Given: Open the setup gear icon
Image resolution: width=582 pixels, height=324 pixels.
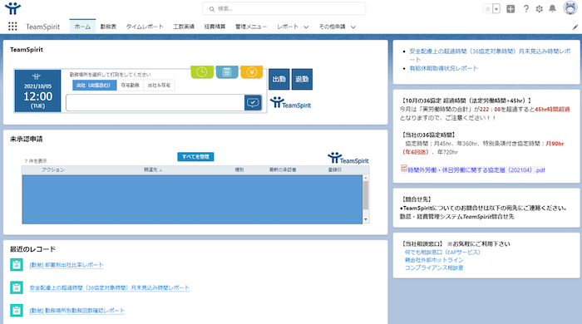Looking at the screenshot, I should coord(539,9).
